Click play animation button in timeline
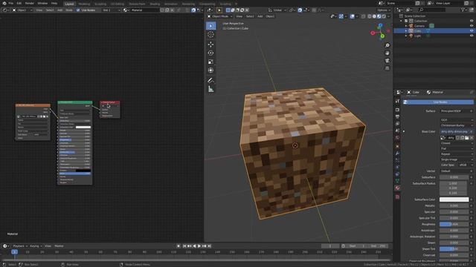The width and height of the screenshot is (476, 267). coord(199,246)
